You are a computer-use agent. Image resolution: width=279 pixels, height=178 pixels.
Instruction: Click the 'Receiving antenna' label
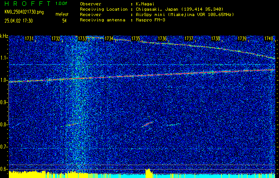[x=102, y=20]
